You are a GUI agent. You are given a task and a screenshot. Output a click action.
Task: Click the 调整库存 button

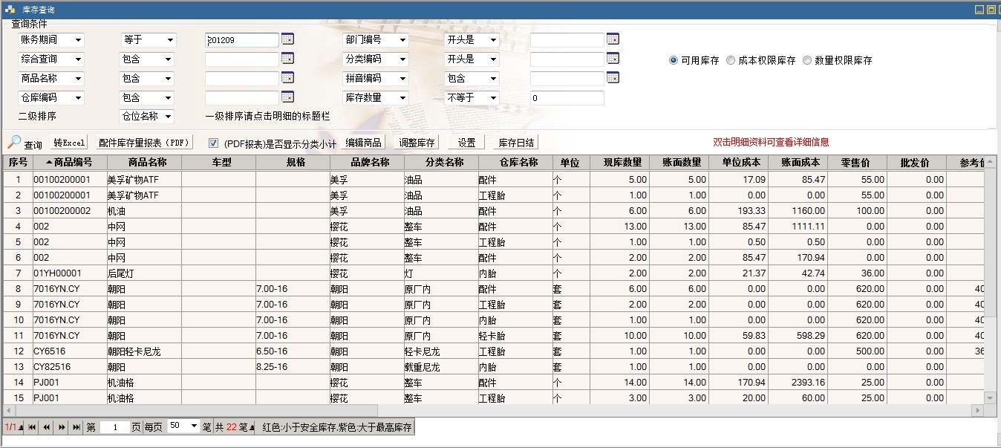click(417, 143)
